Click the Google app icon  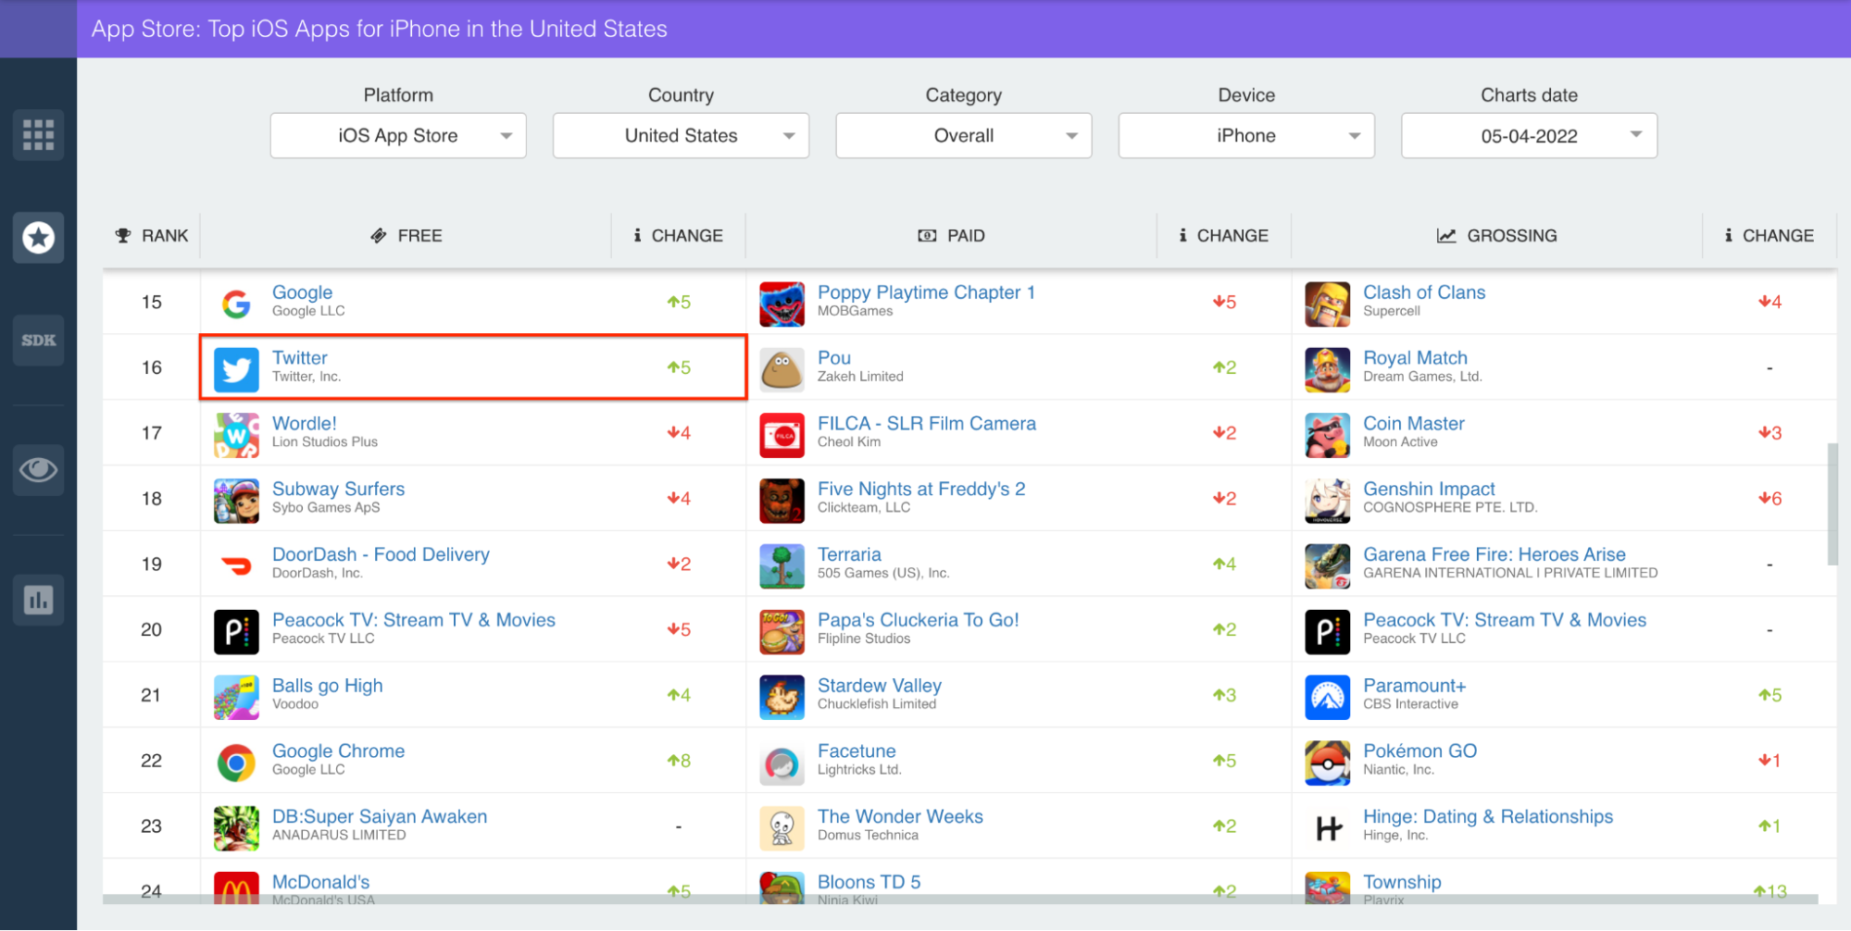tap(236, 303)
